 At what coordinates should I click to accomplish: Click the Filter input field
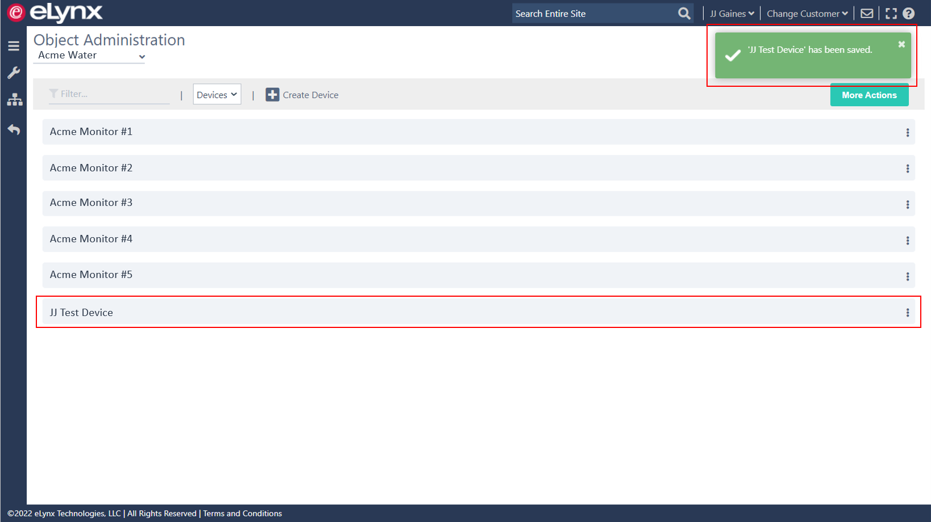pos(109,94)
